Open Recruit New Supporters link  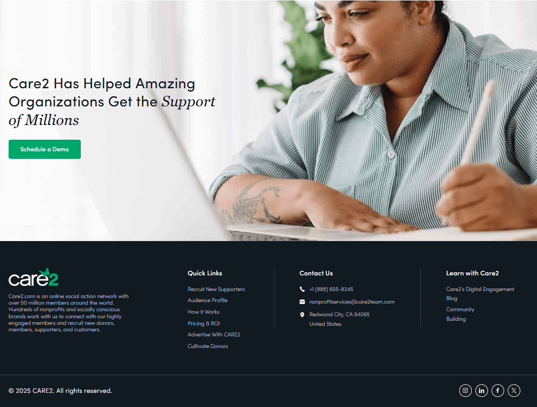216,289
